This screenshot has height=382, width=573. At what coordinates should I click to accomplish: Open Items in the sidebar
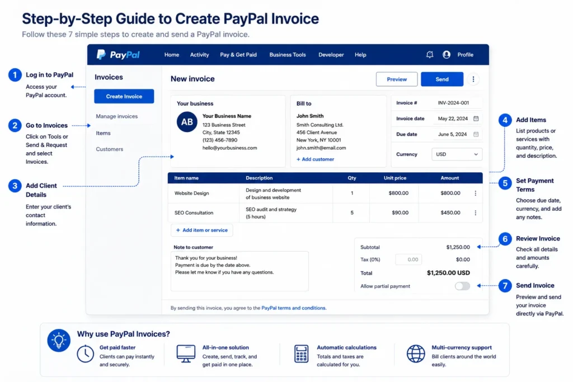pyautogui.click(x=103, y=133)
